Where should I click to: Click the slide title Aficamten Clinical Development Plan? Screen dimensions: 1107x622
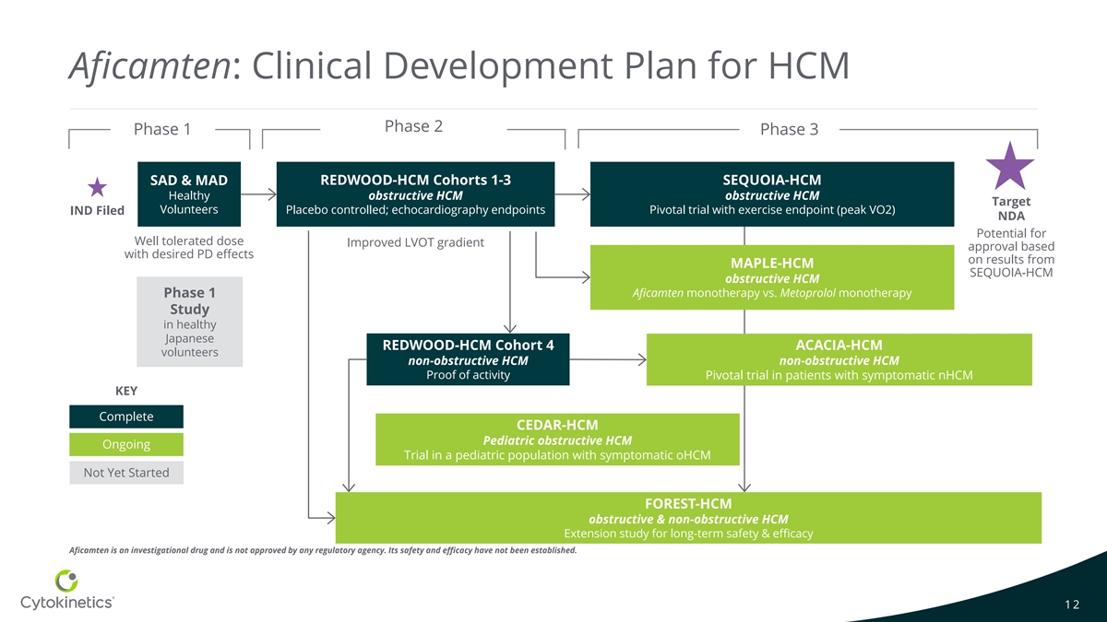pos(458,65)
